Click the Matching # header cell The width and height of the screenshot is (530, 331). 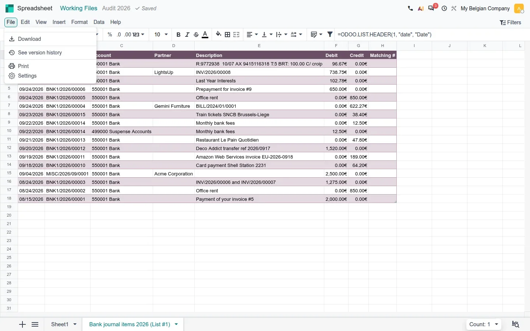382,55
